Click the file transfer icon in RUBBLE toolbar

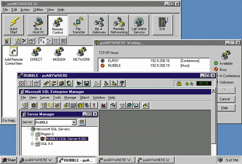pyautogui.click(x=46, y=83)
